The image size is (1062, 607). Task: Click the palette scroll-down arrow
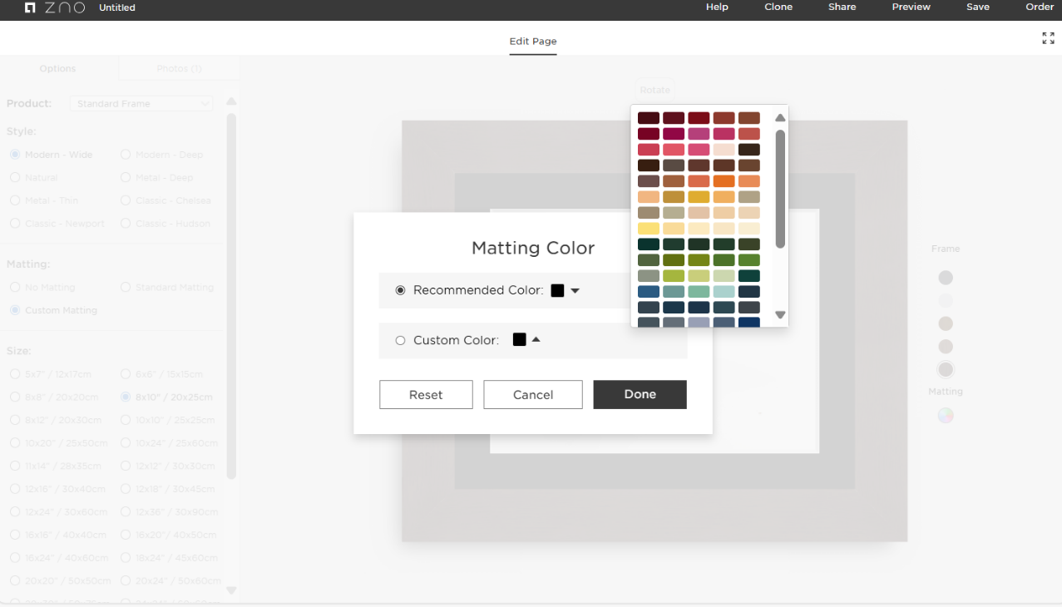click(780, 314)
